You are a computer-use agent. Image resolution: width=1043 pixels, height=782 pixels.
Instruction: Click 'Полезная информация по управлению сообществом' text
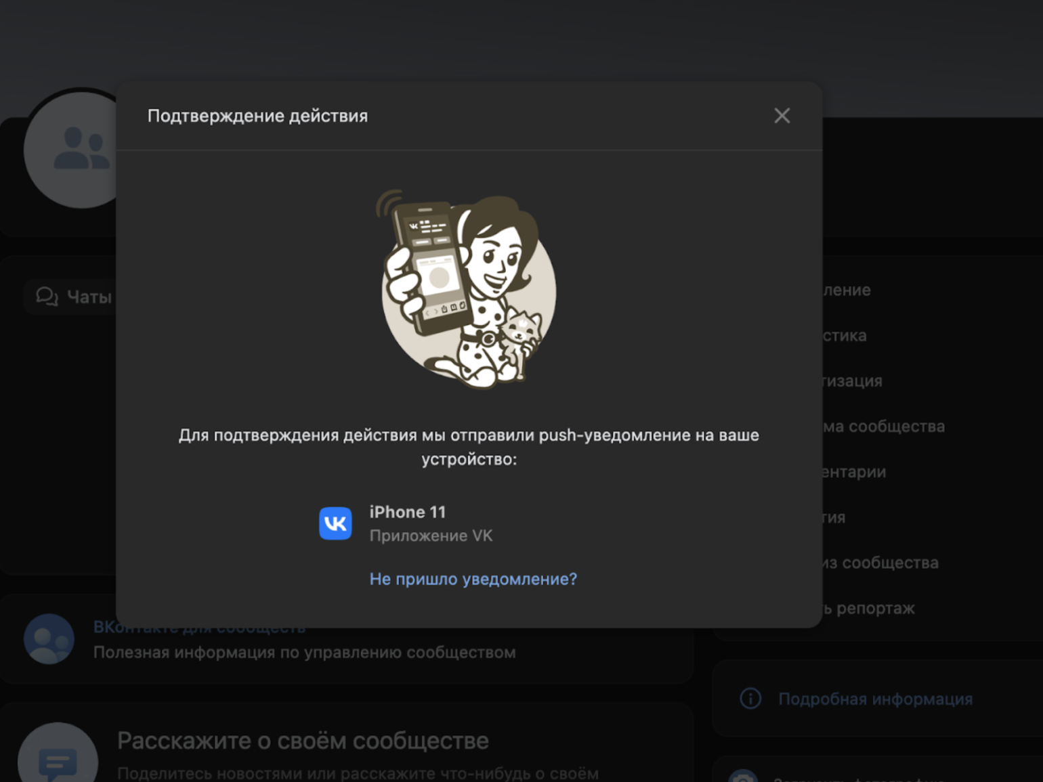[x=304, y=653]
